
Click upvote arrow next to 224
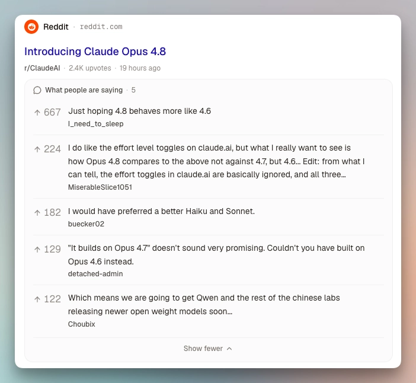pyautogui.click(x=37, y=149)
